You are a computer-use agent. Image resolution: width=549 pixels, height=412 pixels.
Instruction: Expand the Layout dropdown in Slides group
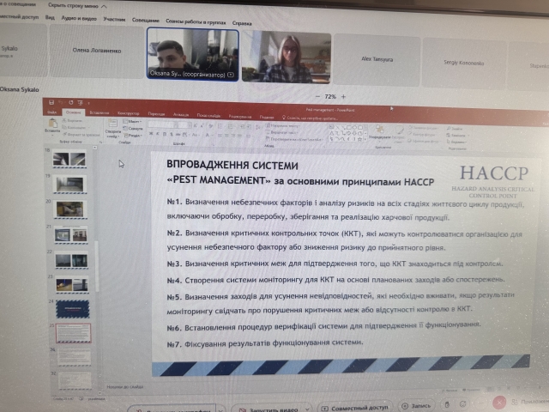[132, 121]
